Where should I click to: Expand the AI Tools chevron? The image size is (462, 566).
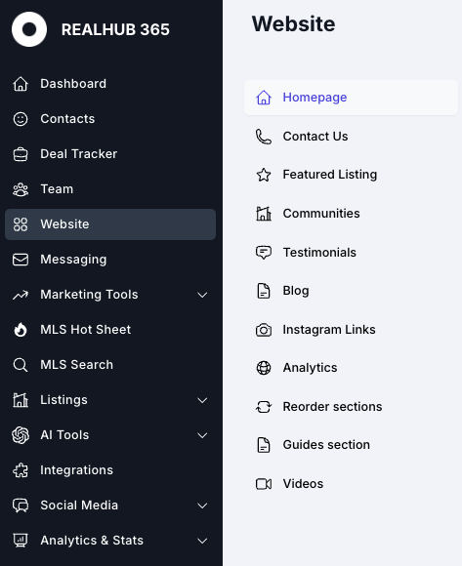click(x=202, y=435)
